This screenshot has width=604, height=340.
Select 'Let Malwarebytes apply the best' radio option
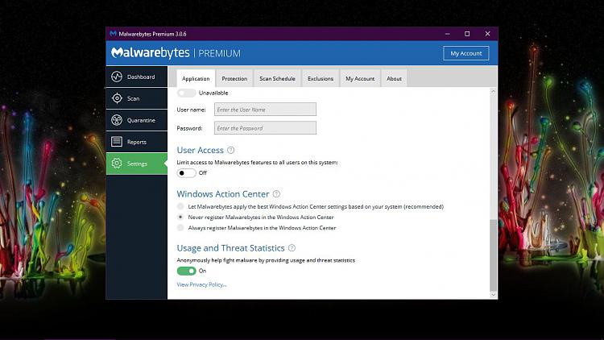click(180, 206)
